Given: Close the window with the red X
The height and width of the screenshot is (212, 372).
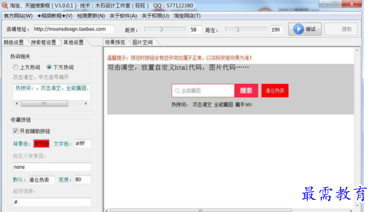Looking at the screenshot, I should tap(352, 4).
